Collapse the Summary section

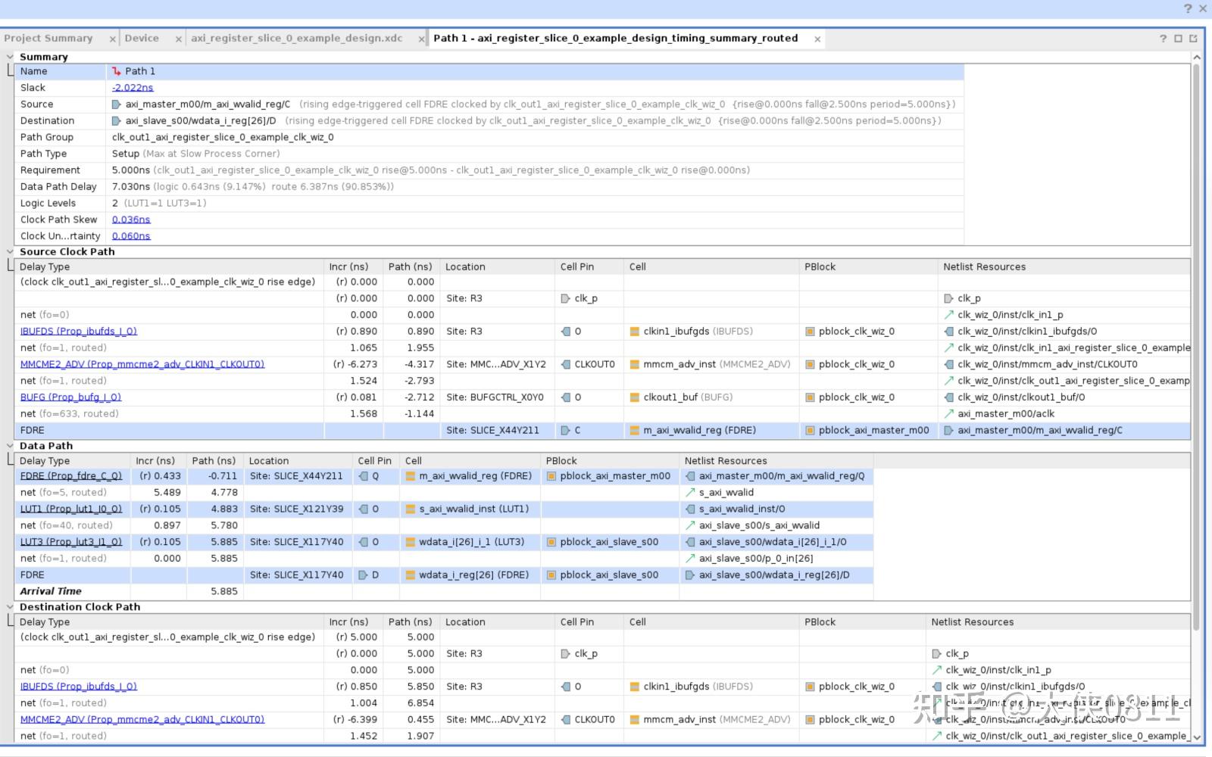pos(10,57)
